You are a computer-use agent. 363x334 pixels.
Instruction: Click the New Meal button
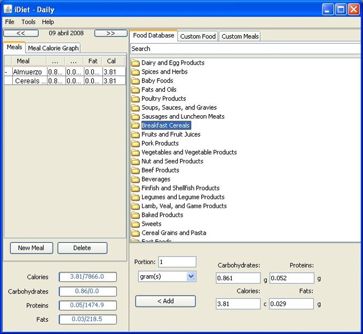click(x=31, y=248)
